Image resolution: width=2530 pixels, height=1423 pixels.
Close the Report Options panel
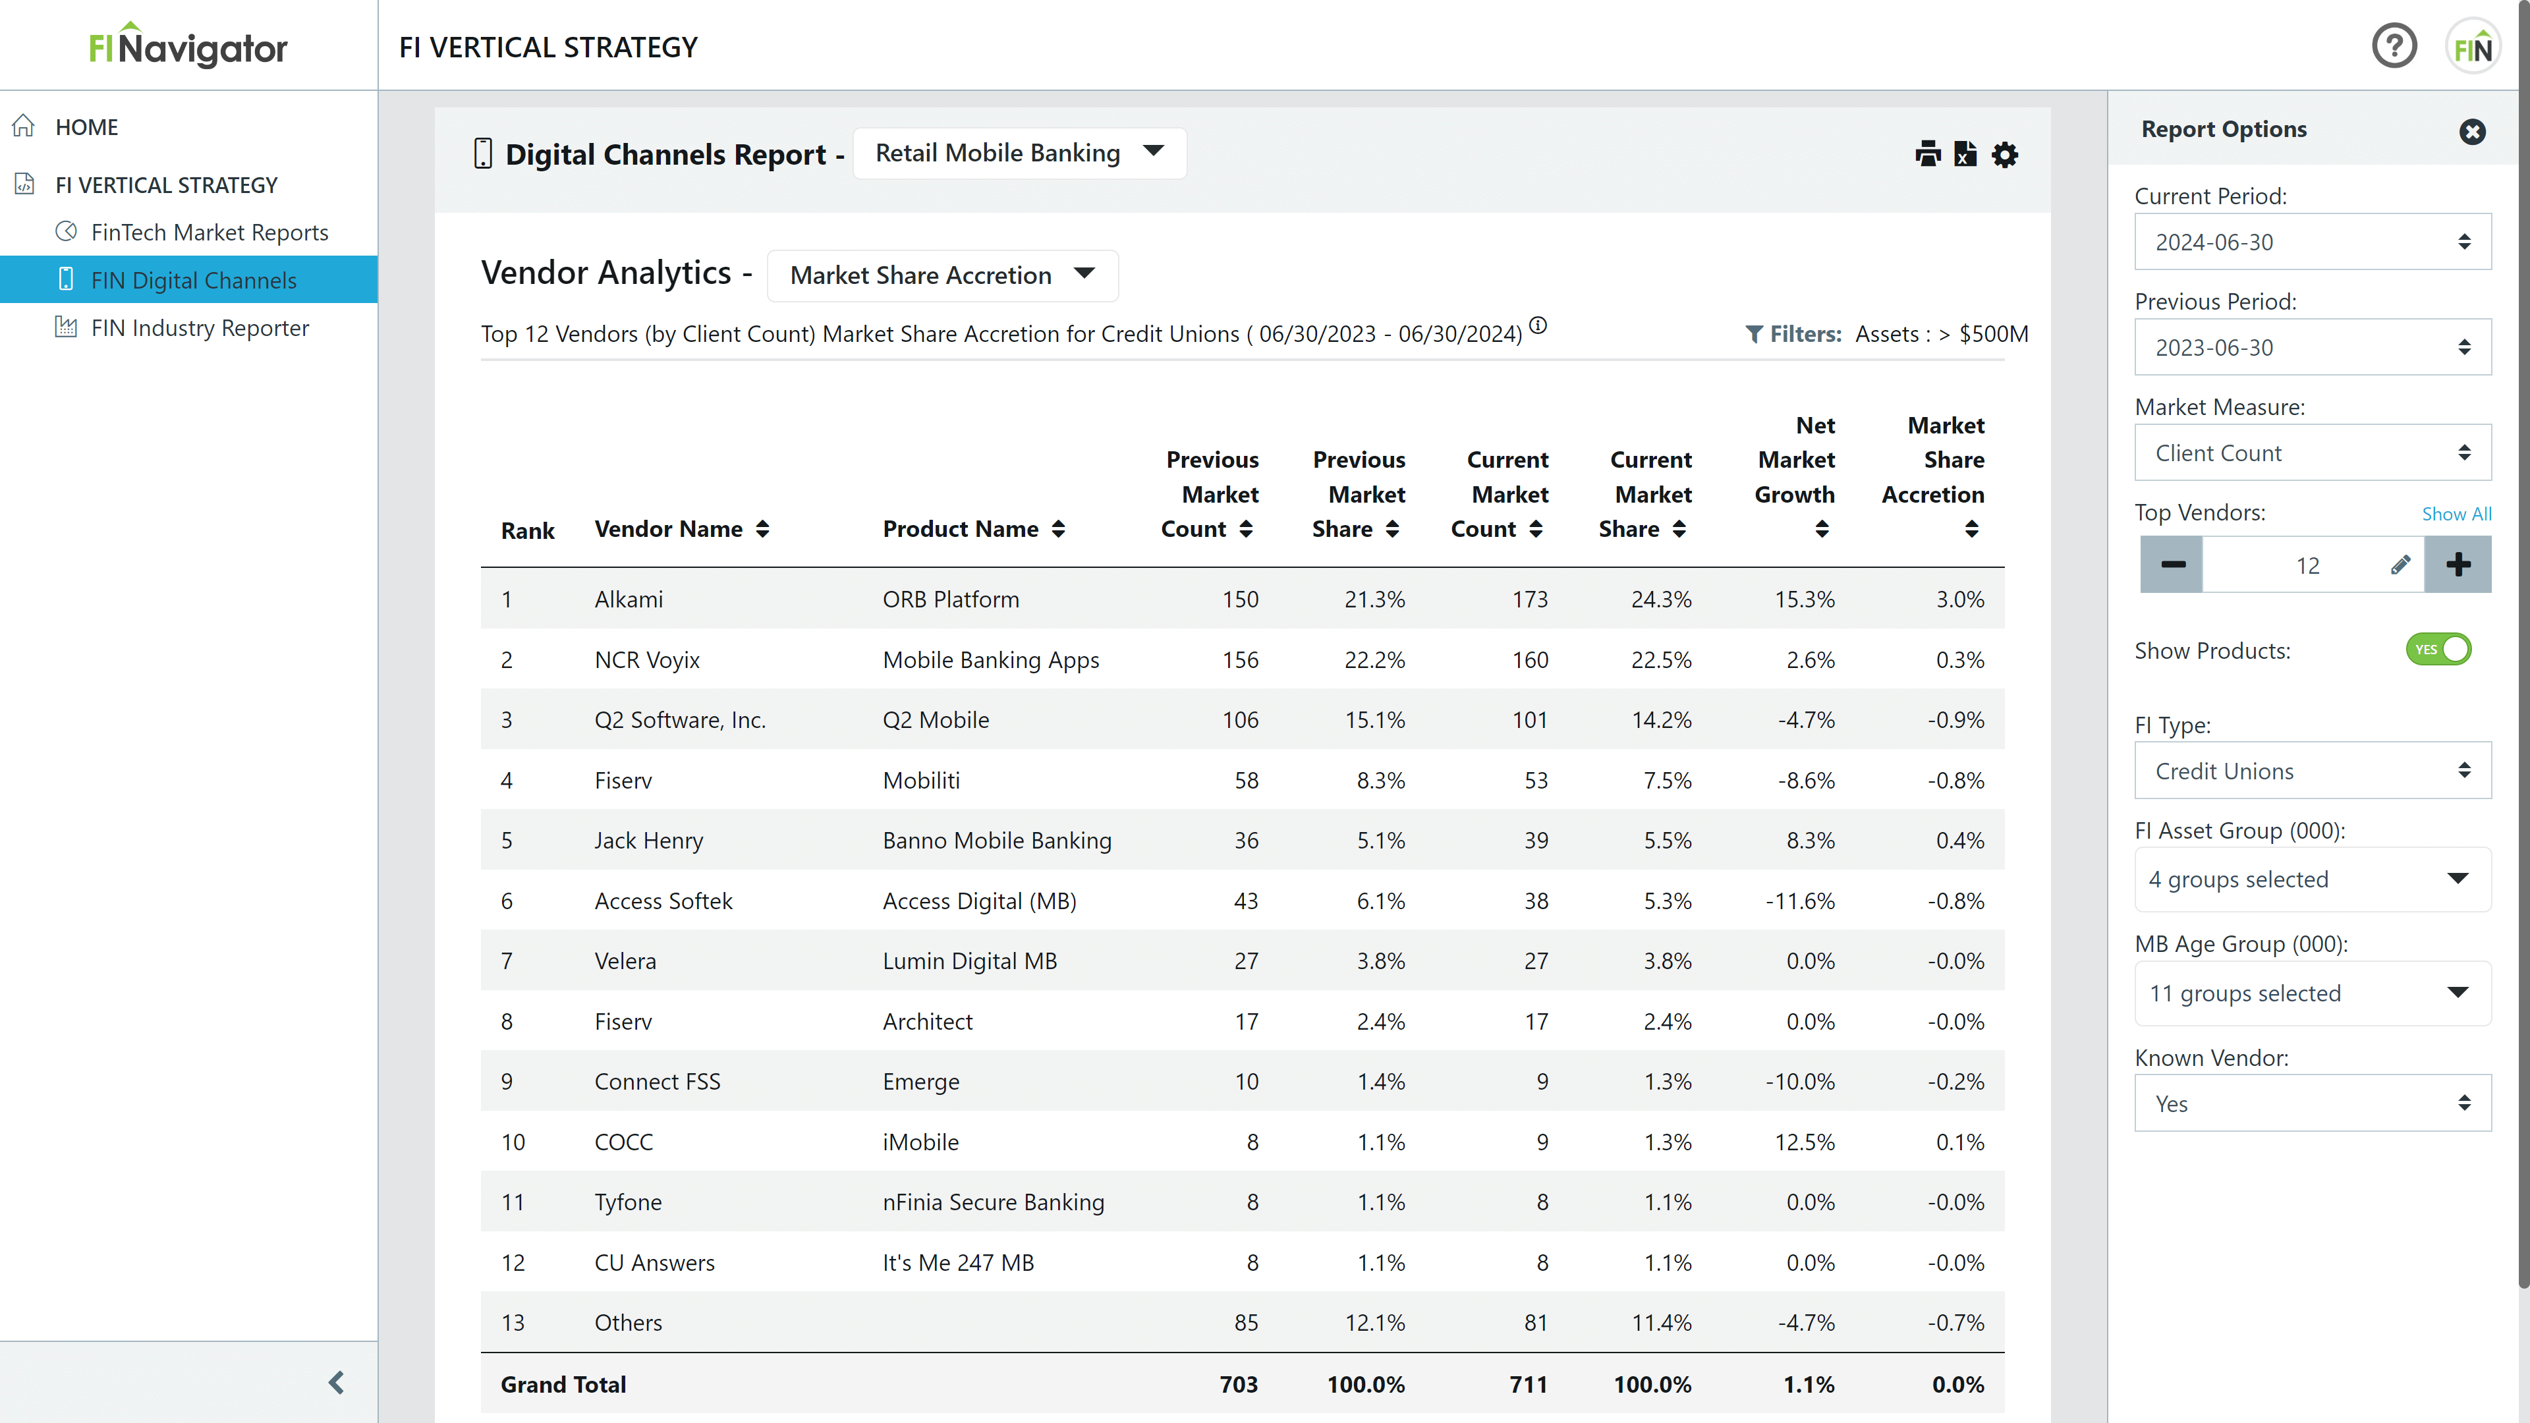click(2472, 132)
